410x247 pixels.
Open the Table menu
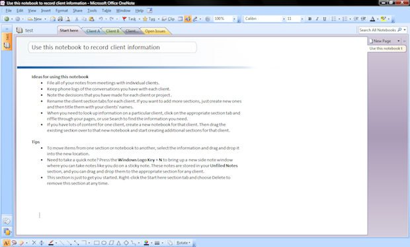tap(106, 11)
